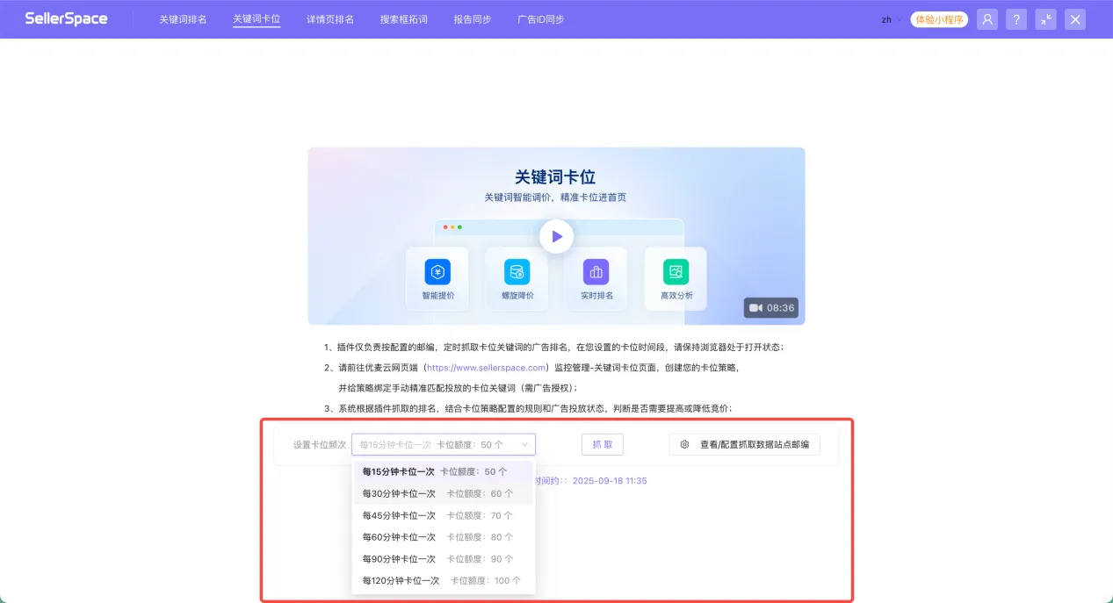The image size is (1113, 603).
Task: Click the 抓取 button
Action: coord(602,444)
